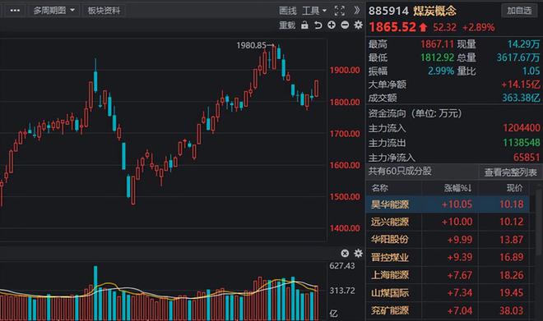Click the 1980.85 peak price label
543x321 pixels.
(x=252, y=45)
